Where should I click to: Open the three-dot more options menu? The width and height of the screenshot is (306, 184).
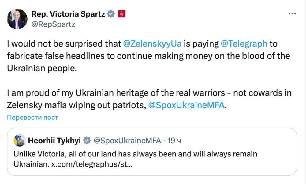[293, 13]
